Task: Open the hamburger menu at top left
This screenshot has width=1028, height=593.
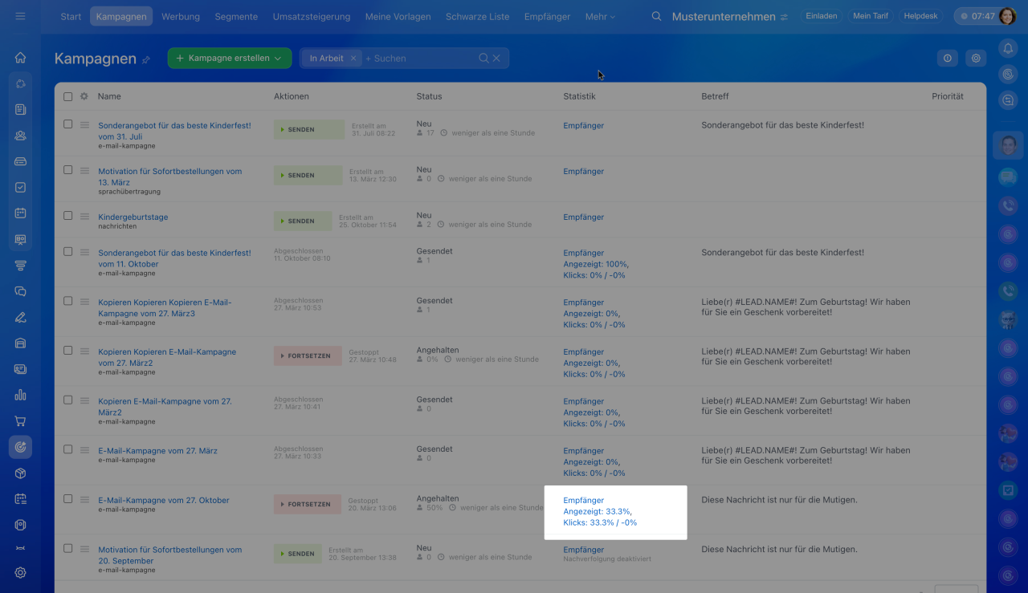Action: click(20, 16)
